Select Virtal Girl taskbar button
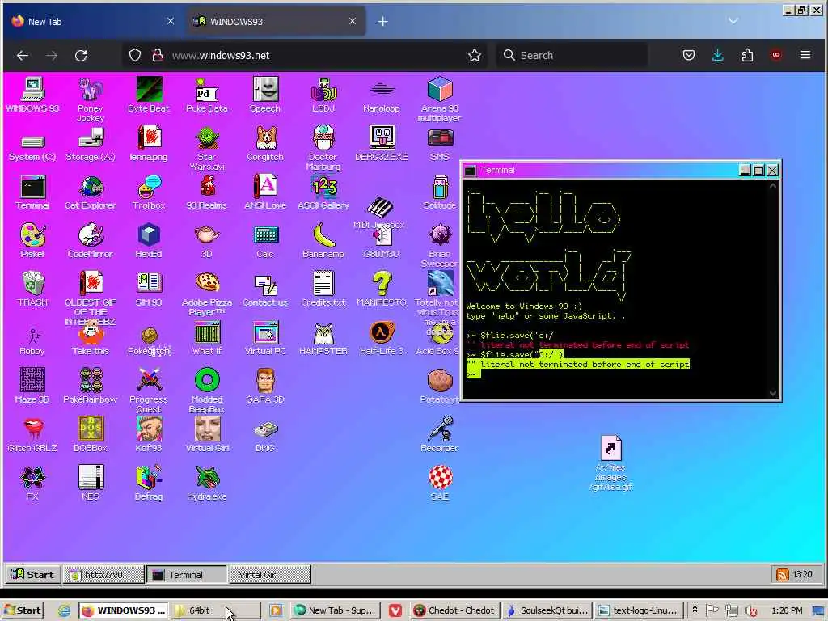 pyautogui.click(x=270, y=575)
